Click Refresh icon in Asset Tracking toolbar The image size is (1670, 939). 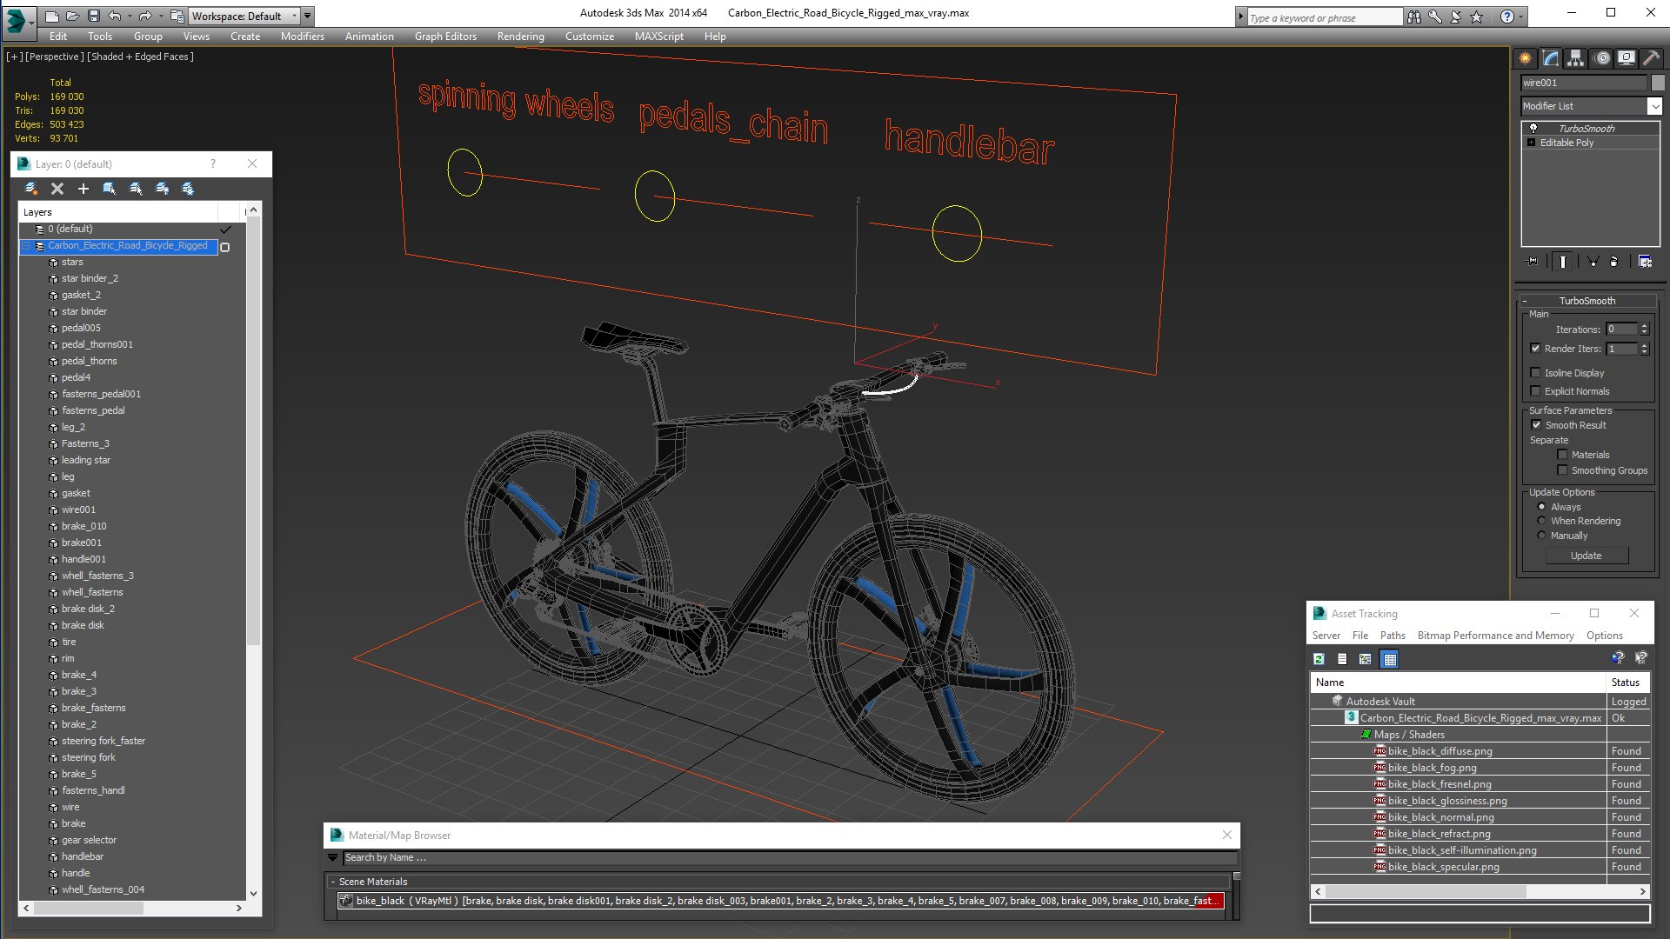(1319, 659)
